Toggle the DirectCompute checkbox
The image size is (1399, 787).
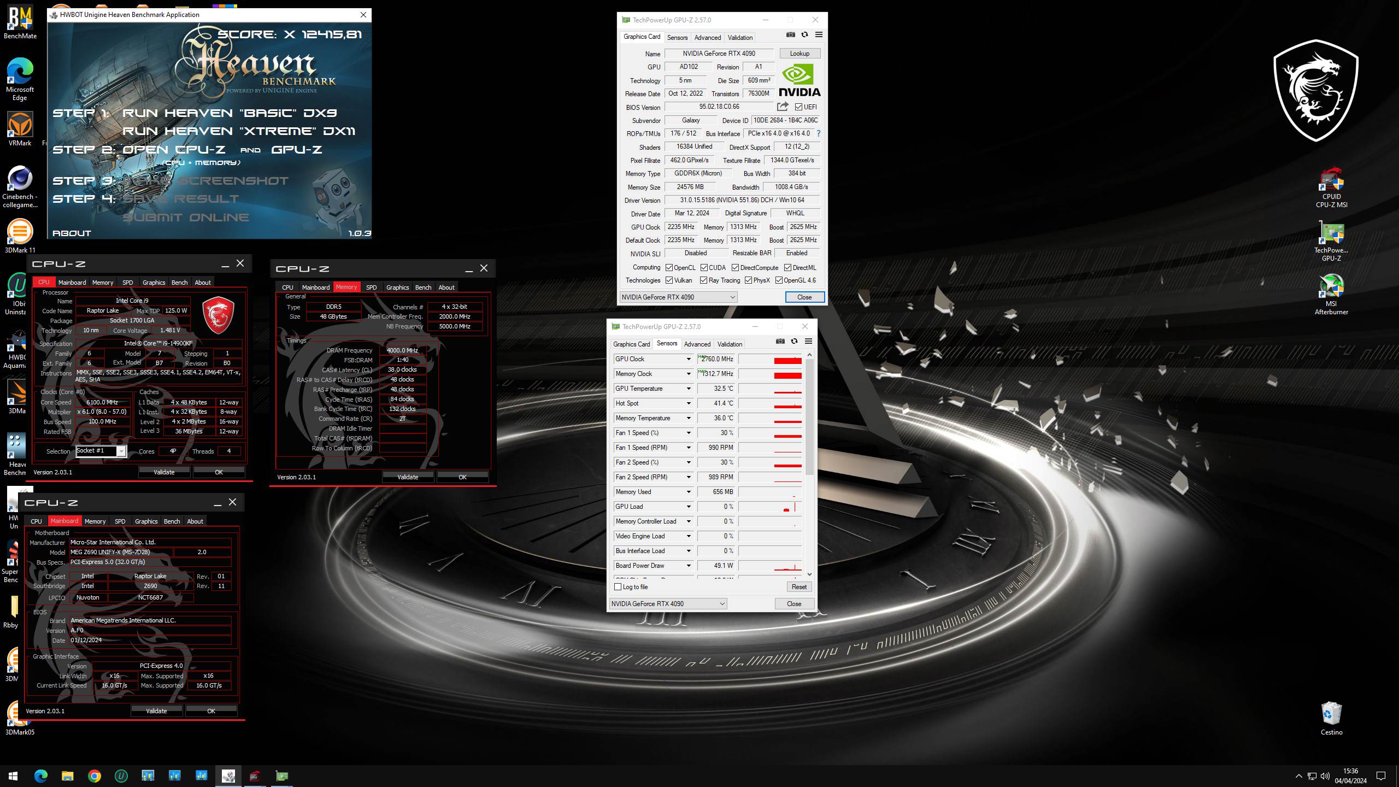pyautogui.click(x=735, y=268)
